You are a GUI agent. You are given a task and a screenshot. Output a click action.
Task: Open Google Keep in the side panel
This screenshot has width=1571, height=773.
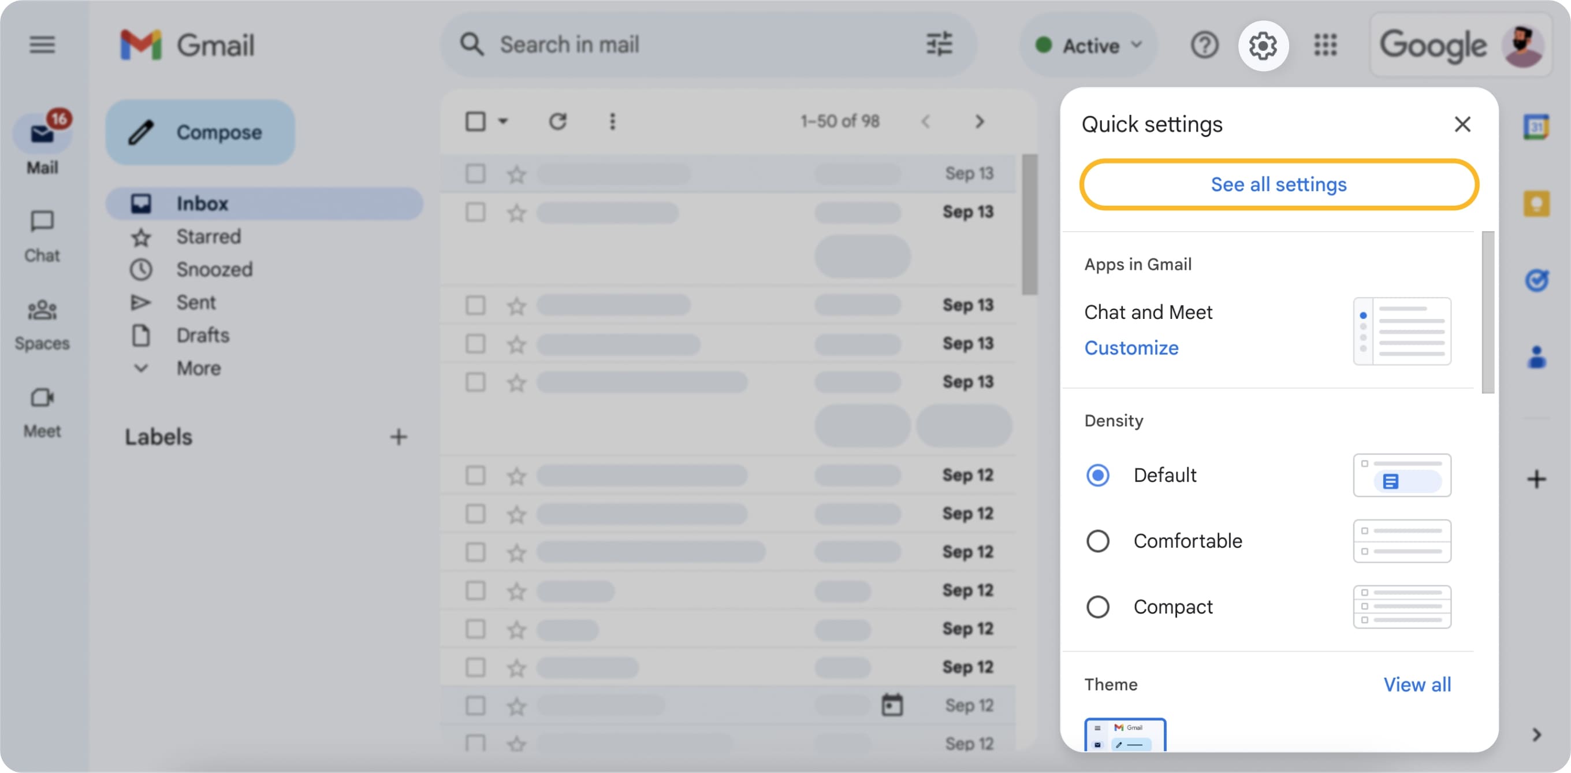pyautogui.click(x=1538, y=204)
